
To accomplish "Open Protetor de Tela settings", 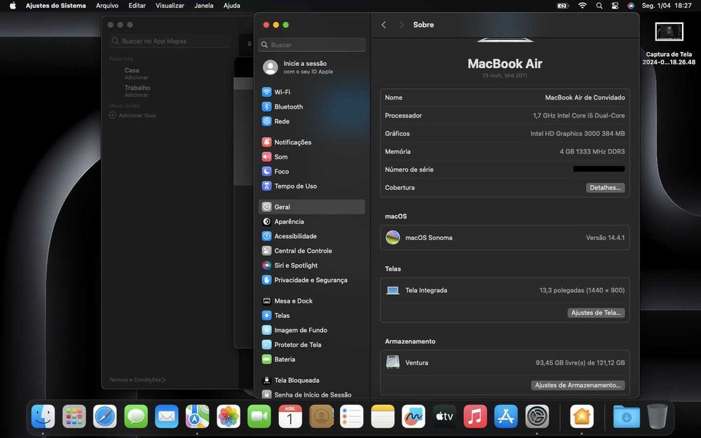I will (312, 345).
